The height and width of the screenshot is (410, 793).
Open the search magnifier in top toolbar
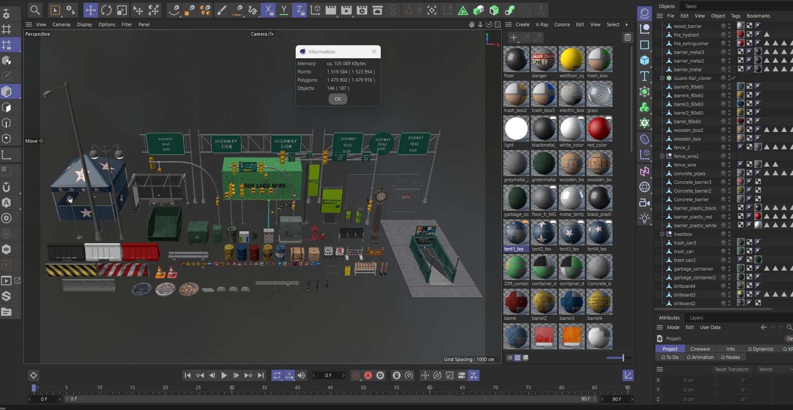coord(35,10)
